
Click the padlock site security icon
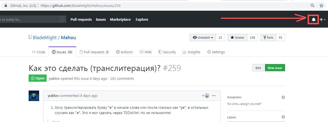coord(6,6)
